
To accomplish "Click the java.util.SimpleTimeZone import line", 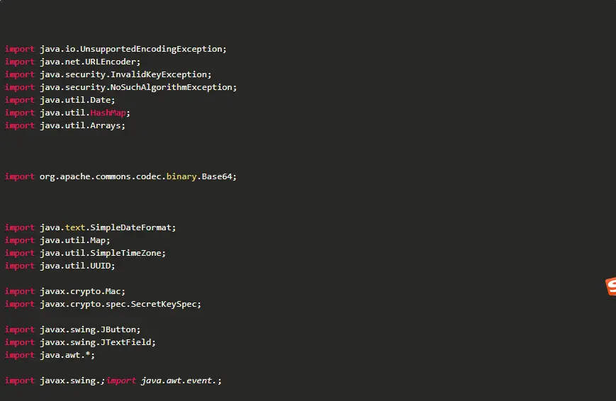I will (85, 254).
